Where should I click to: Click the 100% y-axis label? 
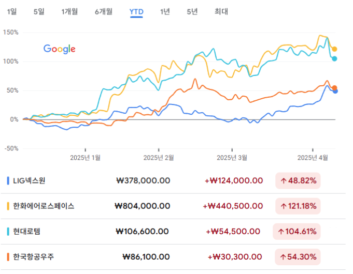point(10,62)
